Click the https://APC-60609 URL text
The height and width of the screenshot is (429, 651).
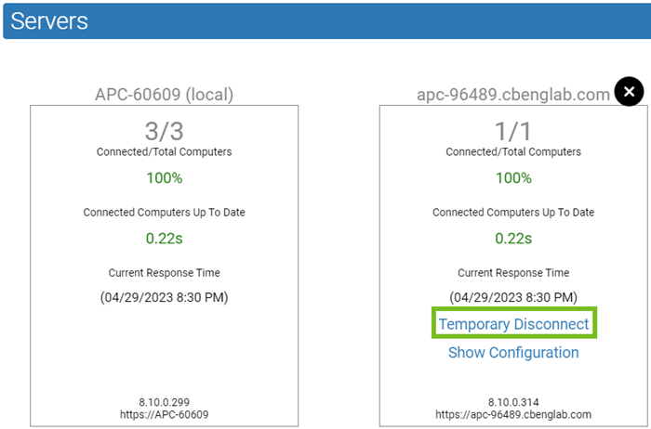164,415
